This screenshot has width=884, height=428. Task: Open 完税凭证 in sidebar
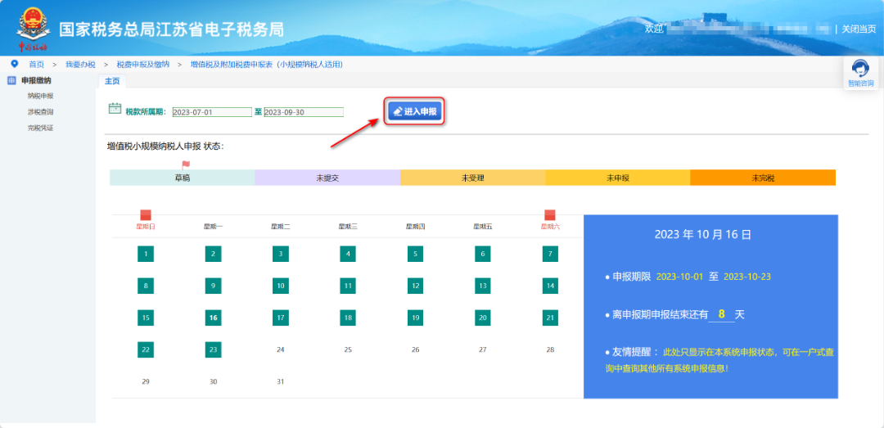(x=40, y=128)
